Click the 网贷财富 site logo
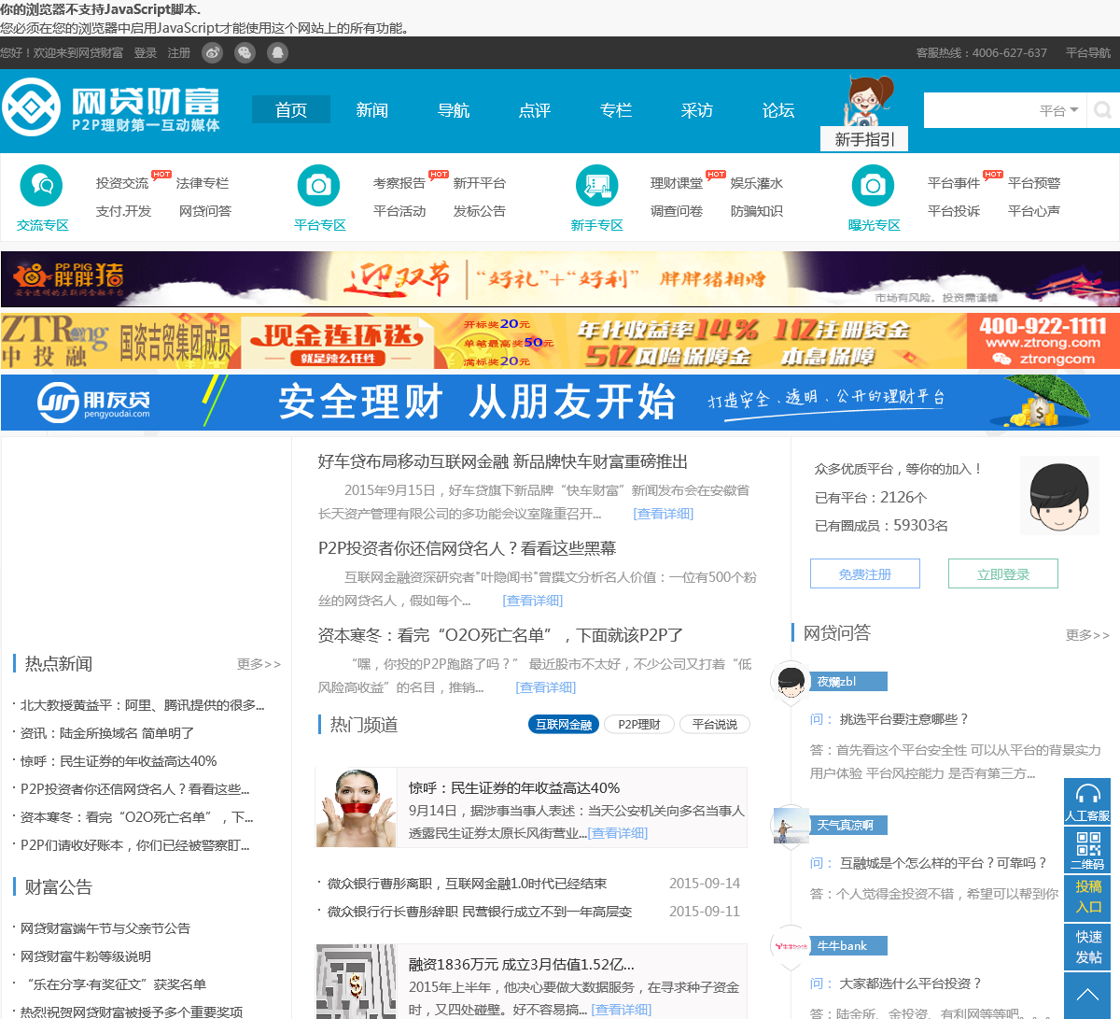The height and width of the screenshot is (1019, 1120). (x=111, y=107)
